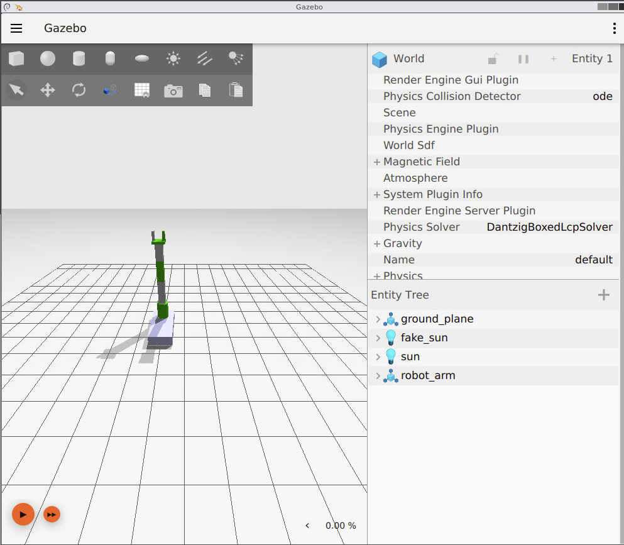The width and height of the screenshot is (624, 545).
Task: Activate the select mode arrow
Action: 16,90
